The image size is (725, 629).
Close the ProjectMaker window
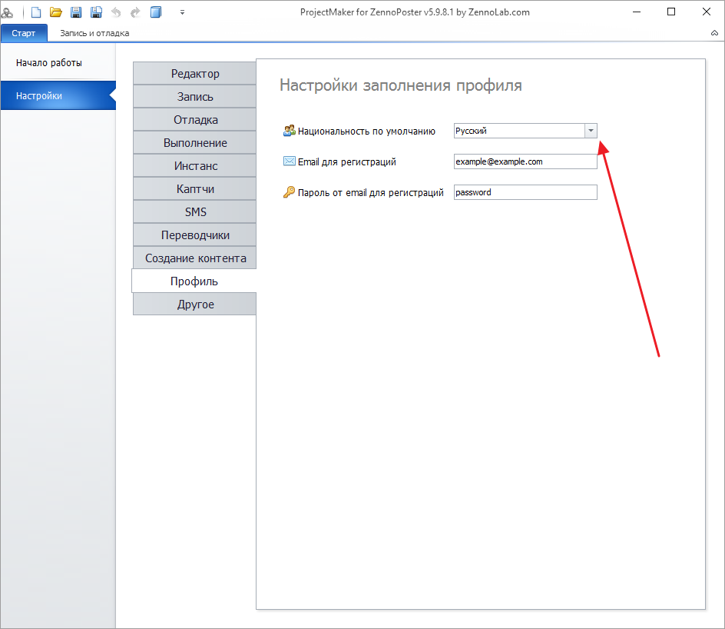point(706,12)
